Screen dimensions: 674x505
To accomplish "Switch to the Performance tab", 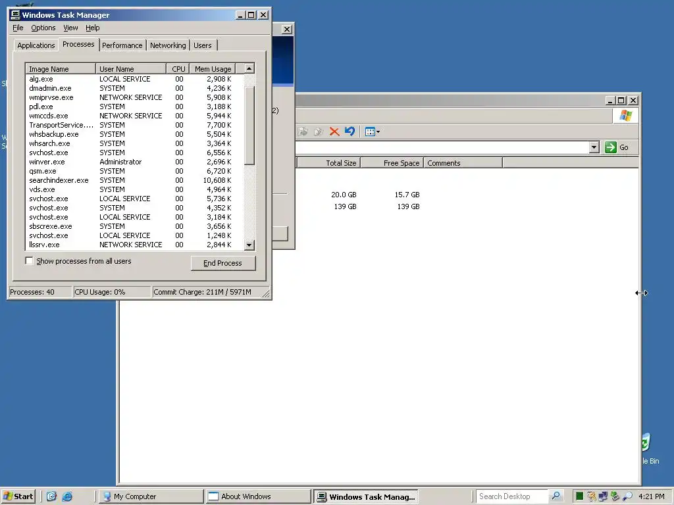I will point(122,45).
